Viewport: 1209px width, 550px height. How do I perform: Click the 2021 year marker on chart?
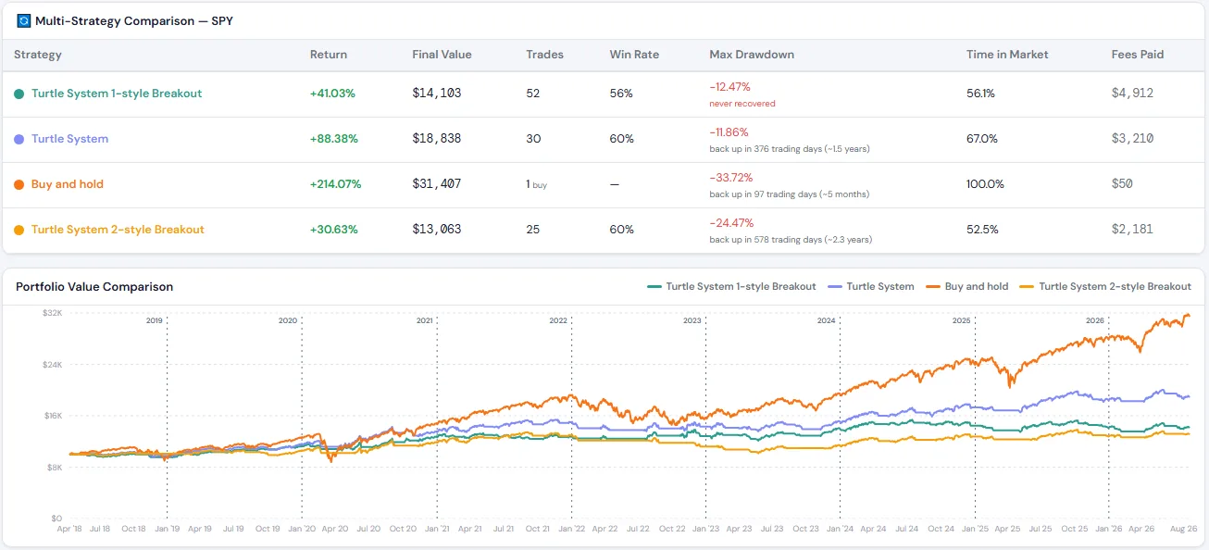tap(424, 320)
